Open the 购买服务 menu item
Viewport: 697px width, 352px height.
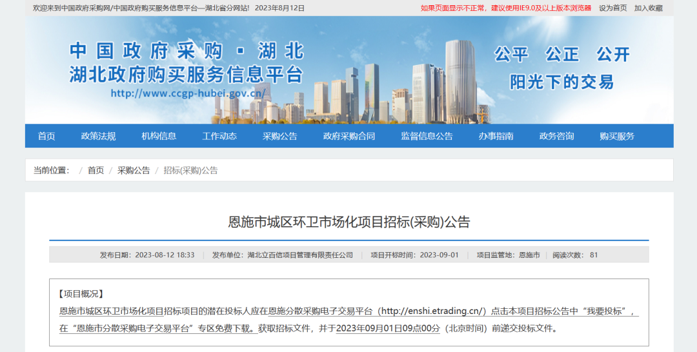pyautogui.click(x=617, y=136)
